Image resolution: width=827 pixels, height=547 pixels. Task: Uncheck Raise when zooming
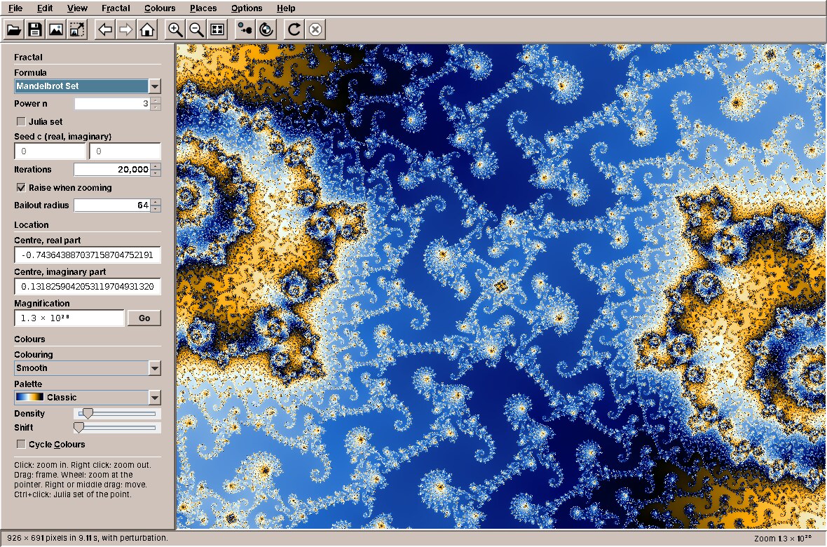point(21,187)
